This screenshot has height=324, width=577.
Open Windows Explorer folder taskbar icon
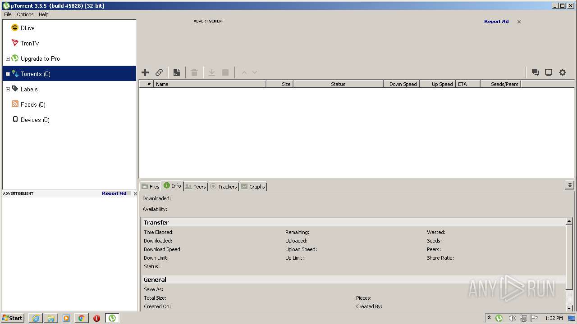click(x=51, y=318)
